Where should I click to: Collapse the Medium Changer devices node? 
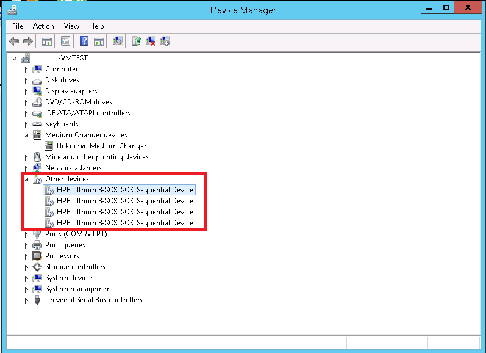click(26, 136)
